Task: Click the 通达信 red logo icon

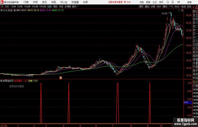Action: 2,2
